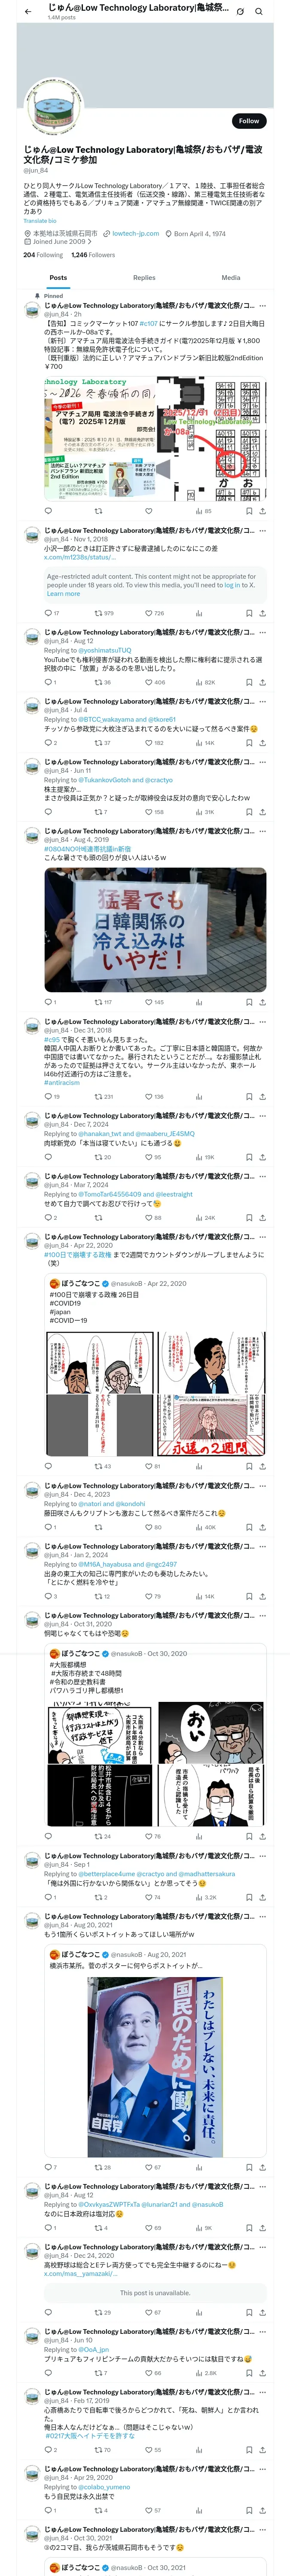Switch to the Replies tab
This screenshot has width=290, height=2576.
pyautogui.click(x=144, y=278)
